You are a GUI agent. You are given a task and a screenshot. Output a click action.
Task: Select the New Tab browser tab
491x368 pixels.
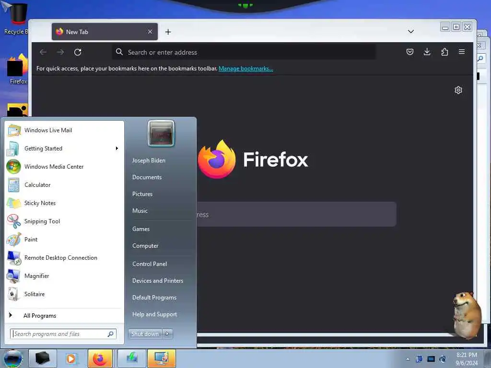[105, 32]
